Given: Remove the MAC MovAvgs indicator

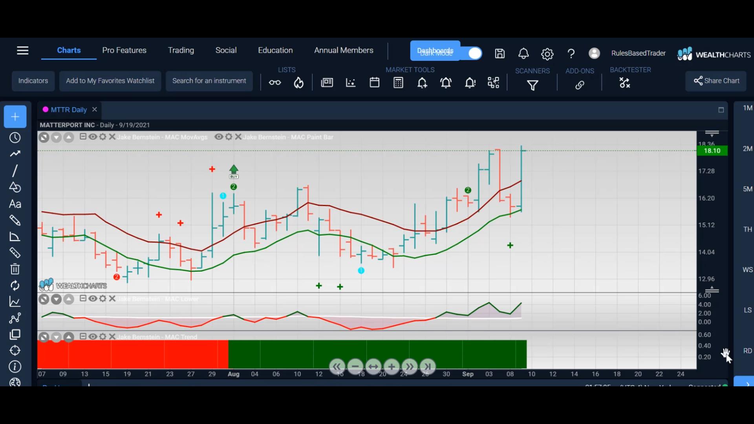Looking at the screenshot, I should 112,137.
